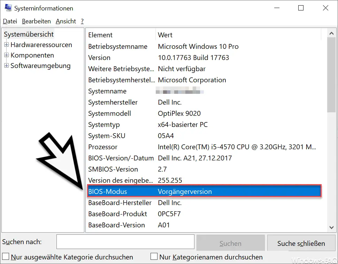The height and width of the screenshot is (264, 338).
Task: Click the vertical scrollbar thumb
Action: pyautogui.click(x=331, y=75)
